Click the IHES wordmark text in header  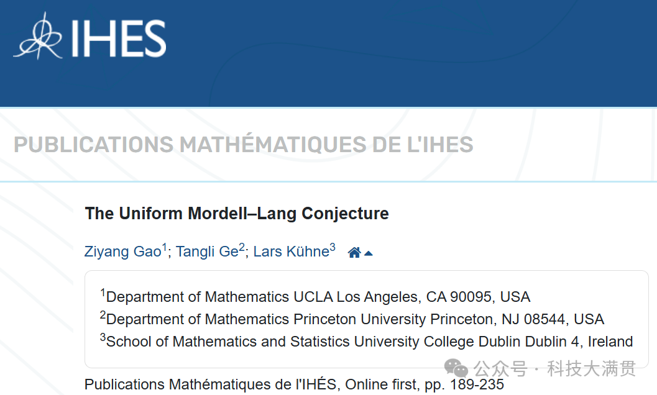pos(118,39)
